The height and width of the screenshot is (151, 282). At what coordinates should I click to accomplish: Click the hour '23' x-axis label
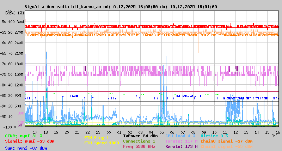pos(98,132)
